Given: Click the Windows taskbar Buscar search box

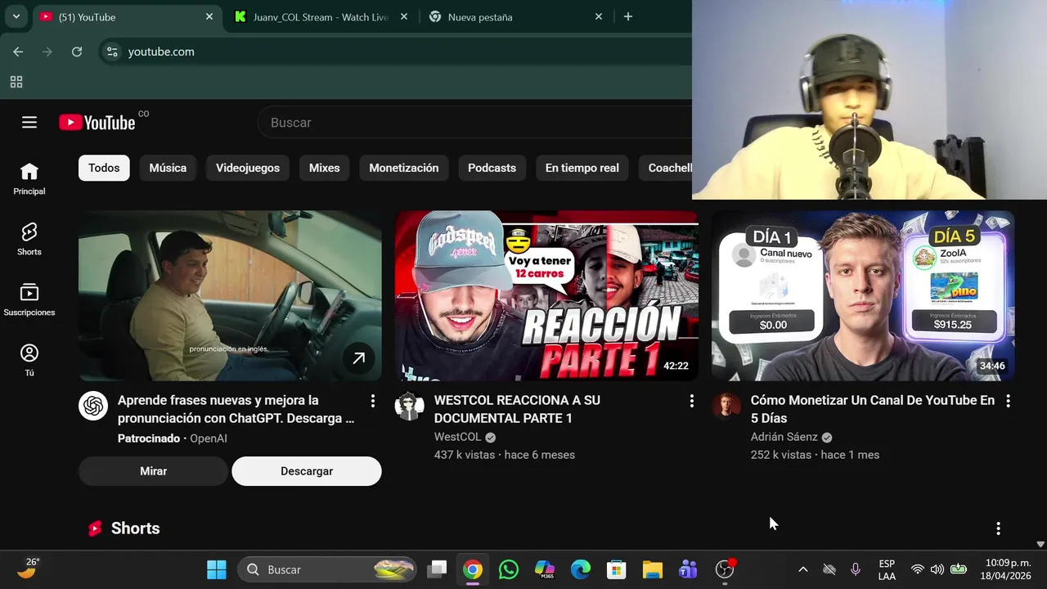Looking at the screenshot, I should coord(327,569).
